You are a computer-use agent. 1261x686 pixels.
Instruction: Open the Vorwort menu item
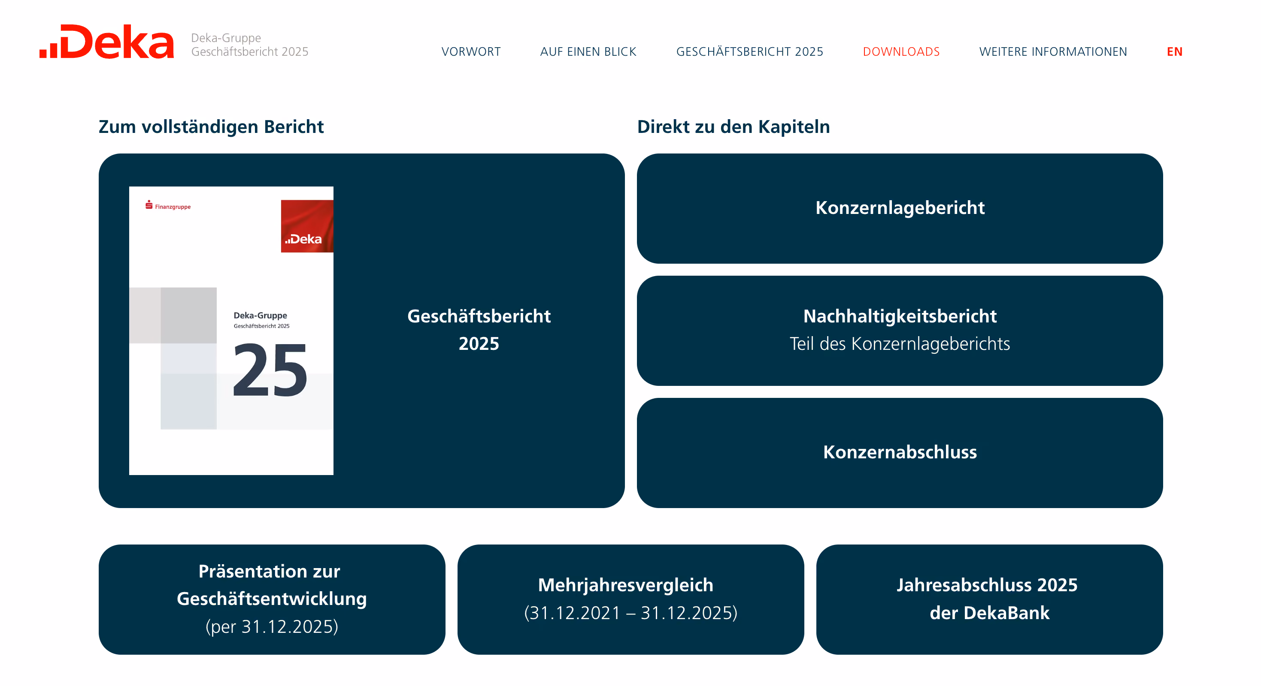pyautogui.click(x=471, y=52)
